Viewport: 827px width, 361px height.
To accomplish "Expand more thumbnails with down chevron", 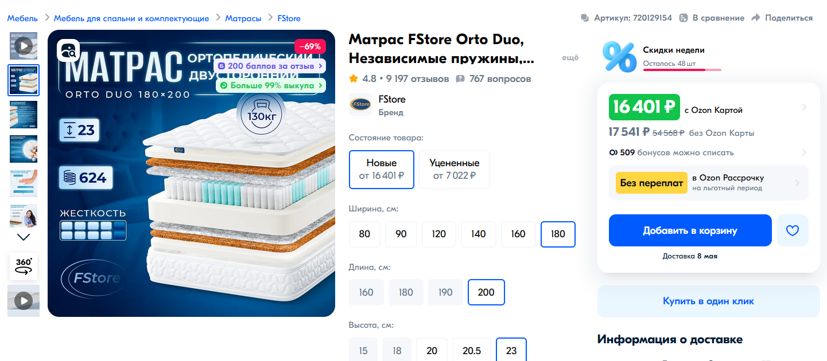I will coord(24,237).
